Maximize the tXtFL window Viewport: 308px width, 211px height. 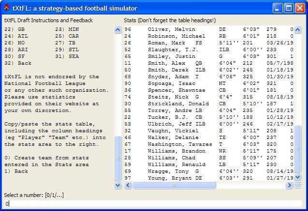click(289, 8)
